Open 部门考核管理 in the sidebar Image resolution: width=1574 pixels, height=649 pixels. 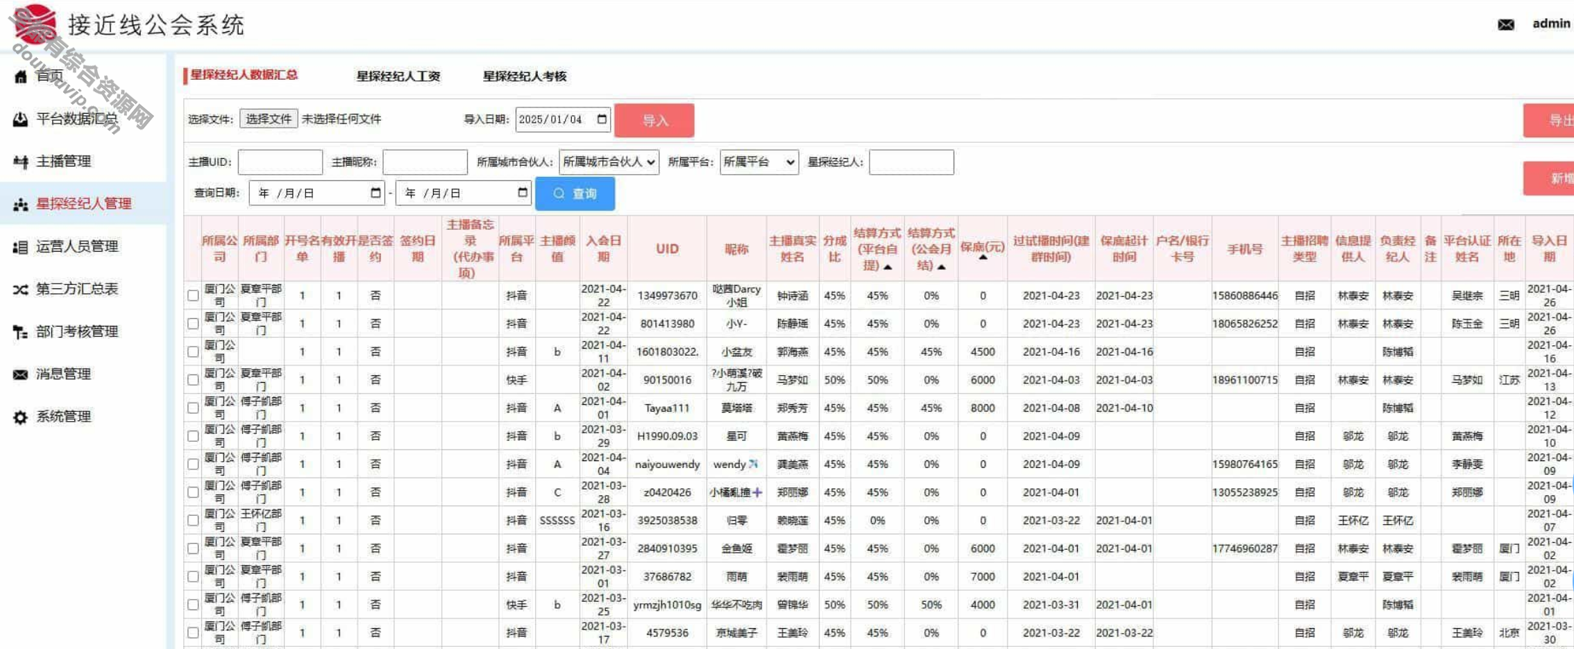click(77, 332)
